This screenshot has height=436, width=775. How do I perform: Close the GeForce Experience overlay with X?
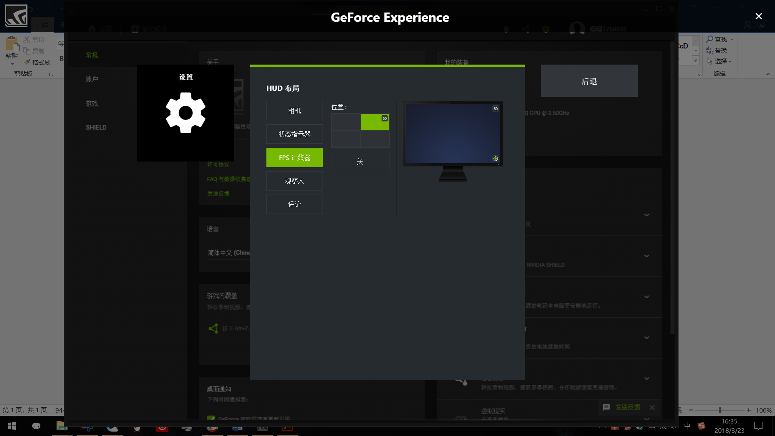pos(758,16)
